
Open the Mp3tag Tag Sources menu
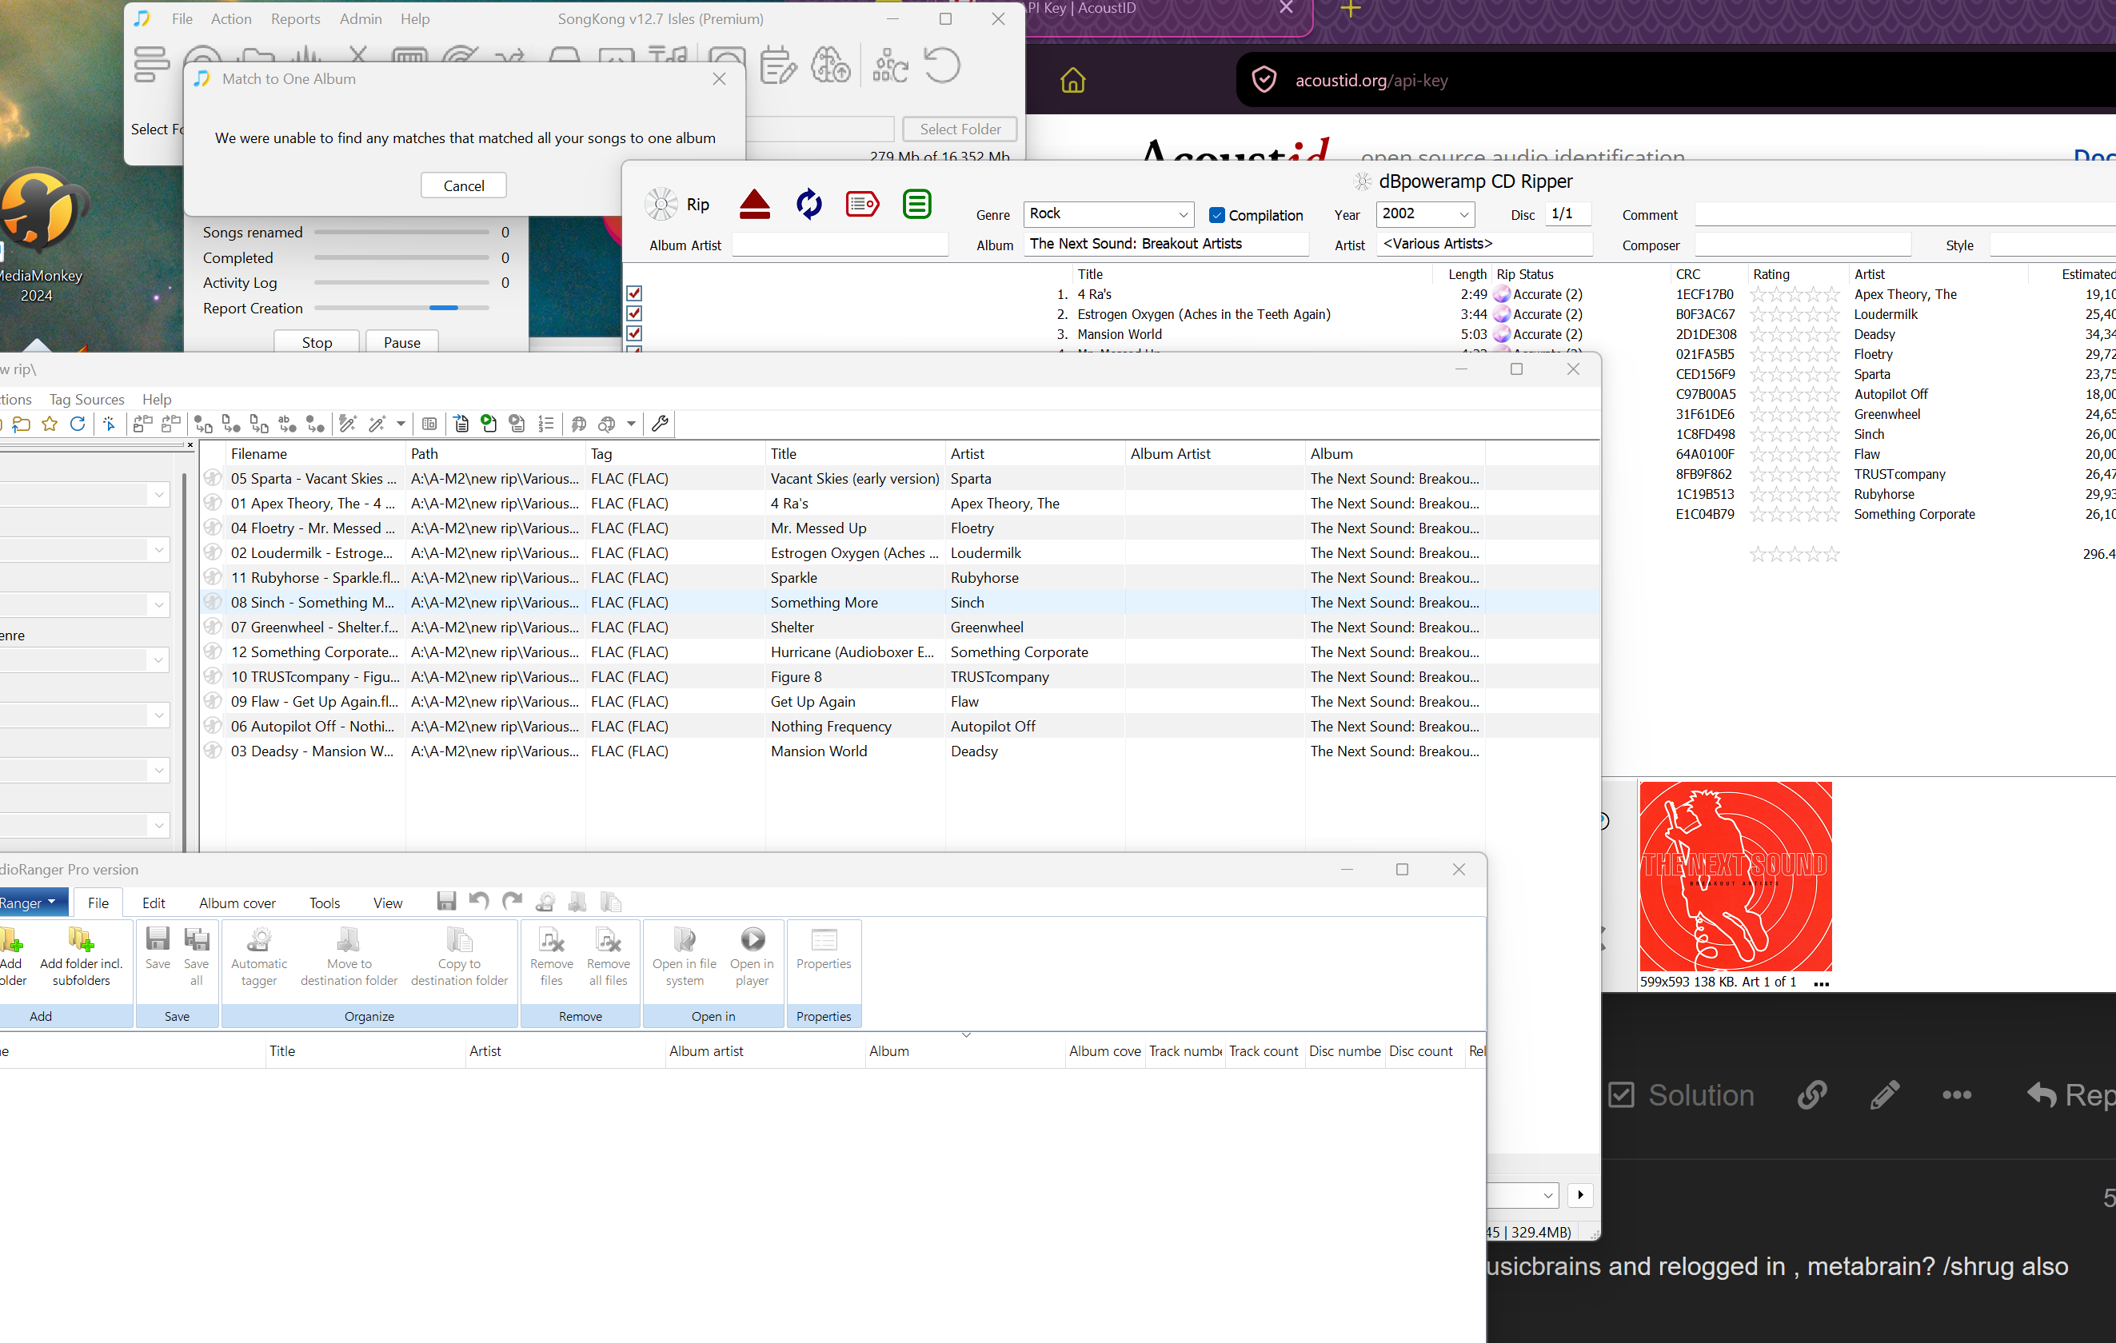tap(87, 399)
